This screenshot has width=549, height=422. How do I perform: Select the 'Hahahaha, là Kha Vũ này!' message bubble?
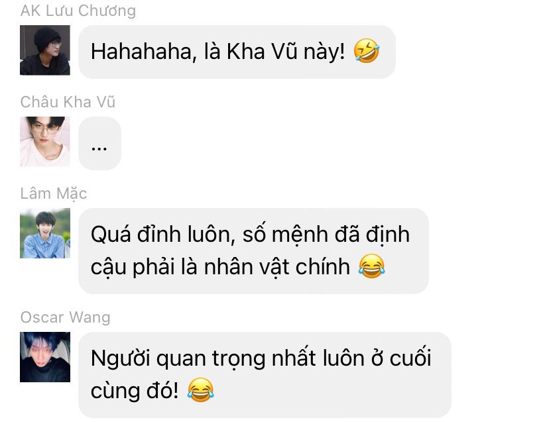click(237, 52)
